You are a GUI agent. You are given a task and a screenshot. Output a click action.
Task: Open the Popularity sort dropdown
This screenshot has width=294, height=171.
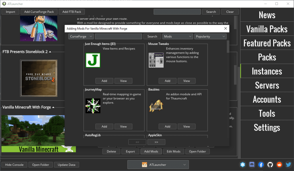pos(210,36)
